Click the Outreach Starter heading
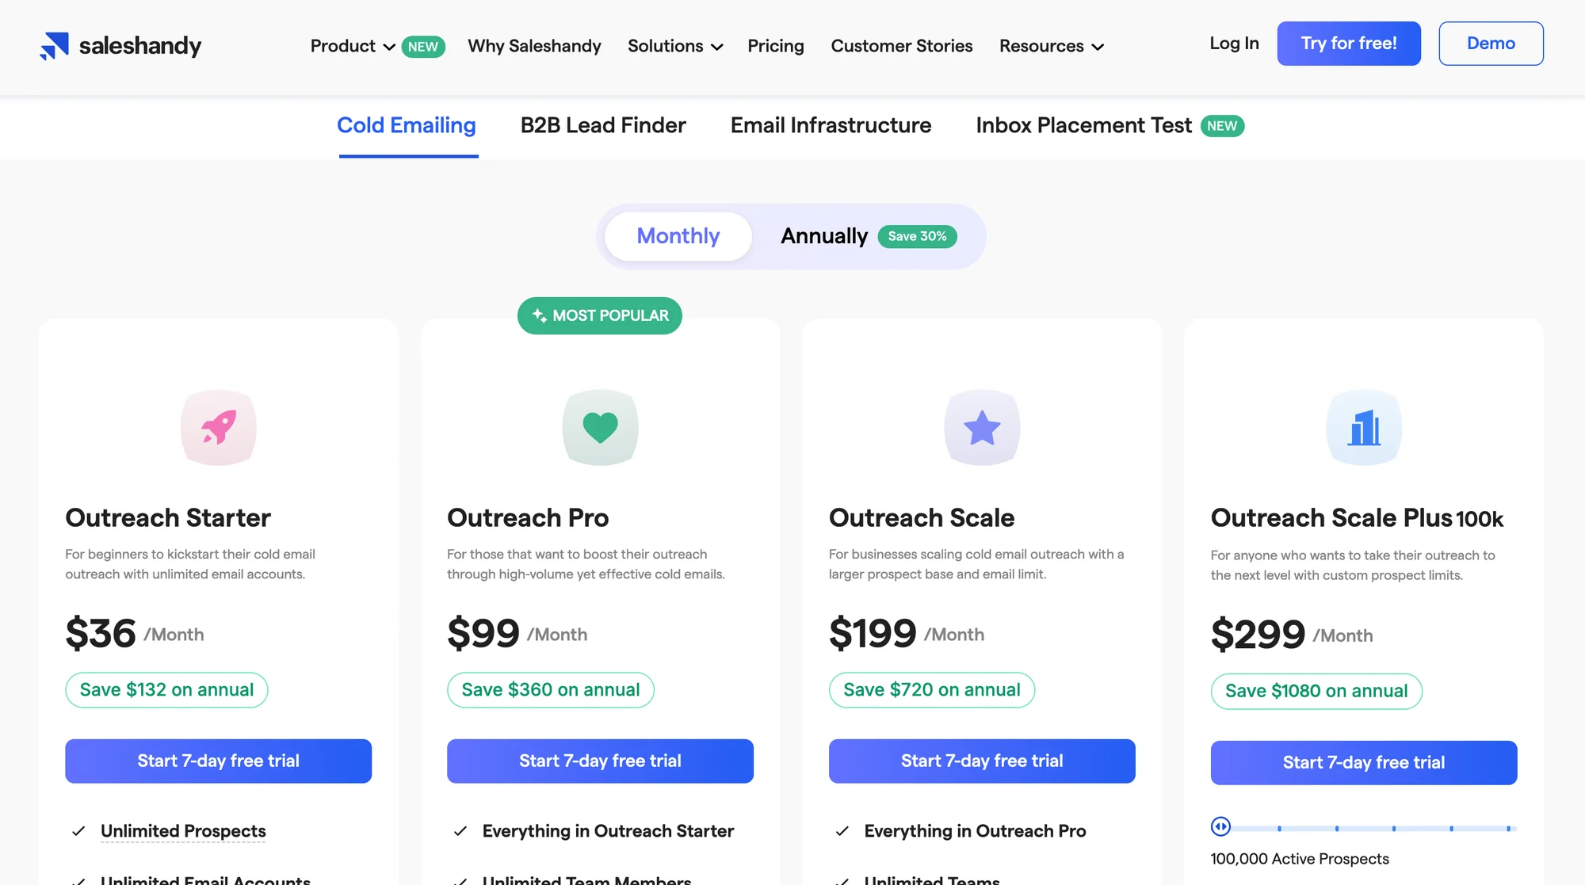The image size is (1585, 885). point(168,517)
